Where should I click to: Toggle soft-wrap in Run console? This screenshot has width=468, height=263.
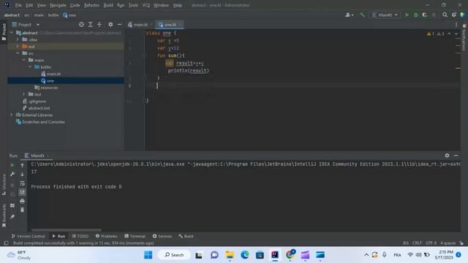22,183
